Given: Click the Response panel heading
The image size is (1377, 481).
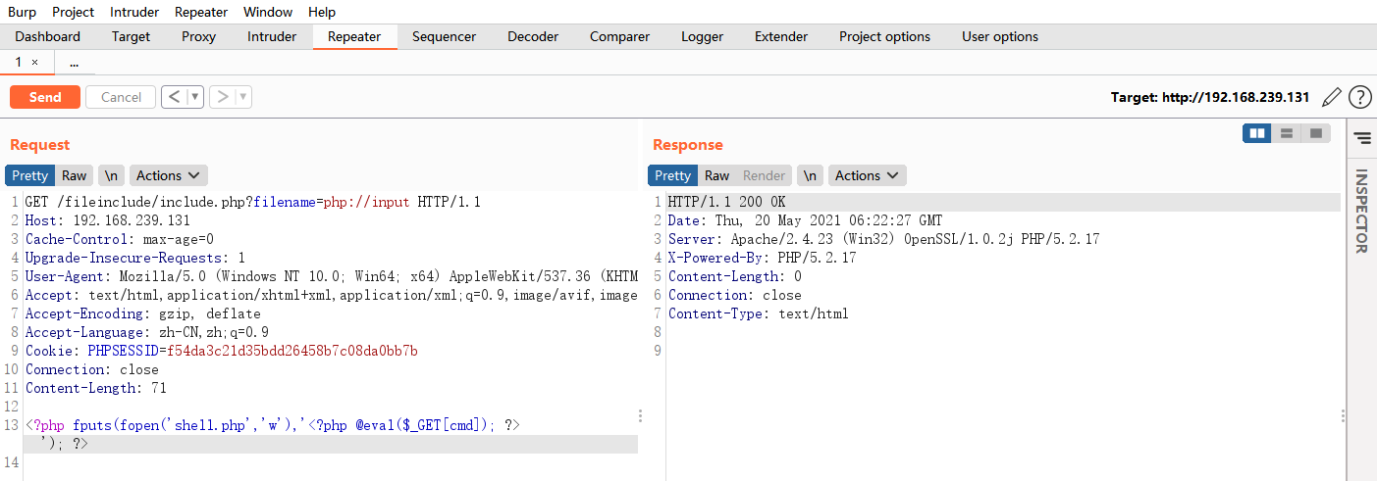Looking at the screenshot, I should (688, 144).
